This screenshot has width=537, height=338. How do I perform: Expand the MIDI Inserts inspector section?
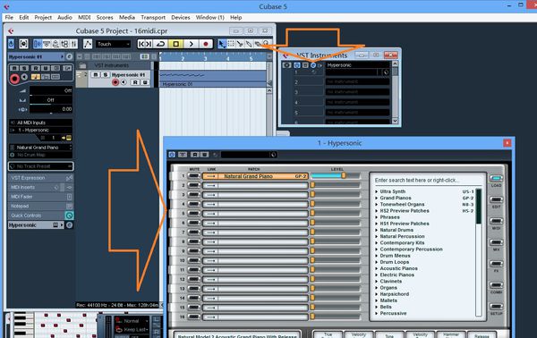(x=40, y=188)
